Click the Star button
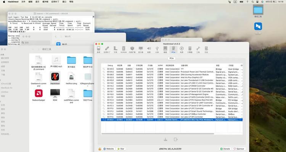This screenshot has height=152, width=286. coord(121,149)
